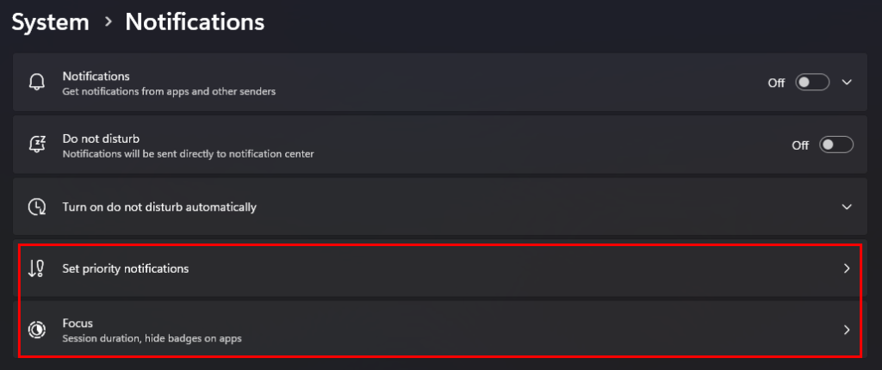The width and height of the screenshot is (882, 370).
Task: Enable the Do not disturb switch
Action: pyautogui.click(x=836, y=145)
